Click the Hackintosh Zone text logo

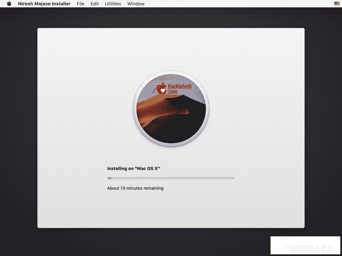point(180,89)
